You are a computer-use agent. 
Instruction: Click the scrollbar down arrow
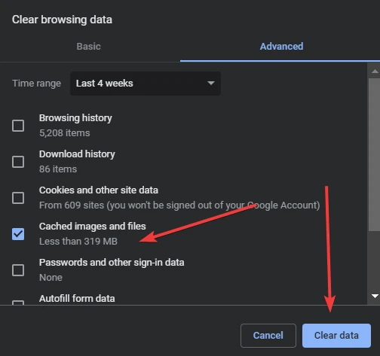[x=375, y=296]
